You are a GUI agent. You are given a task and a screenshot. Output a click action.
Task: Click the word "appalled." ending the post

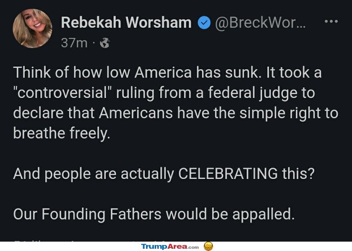tap(263, 215)
